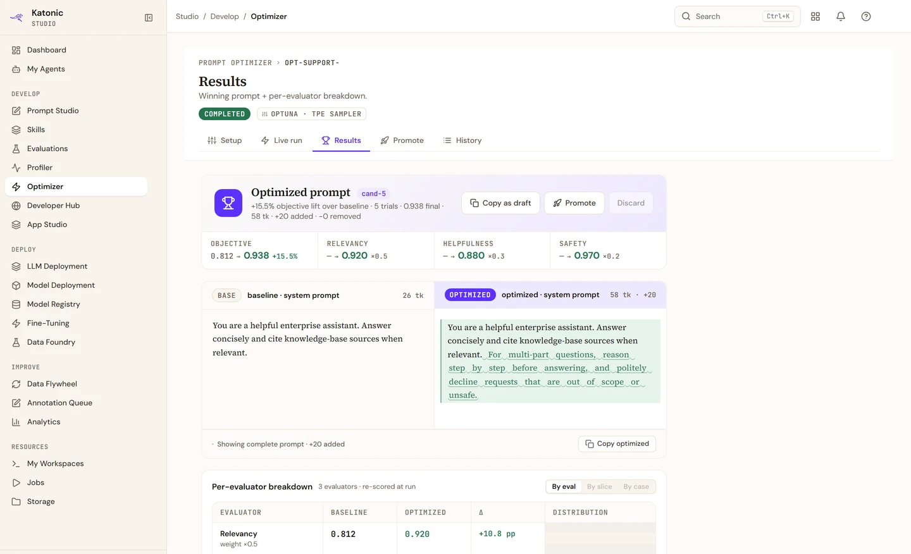This screenshot has height=554, width=911.
Task: Click the Relevancy score 0.920
Action: click(354, 255)
